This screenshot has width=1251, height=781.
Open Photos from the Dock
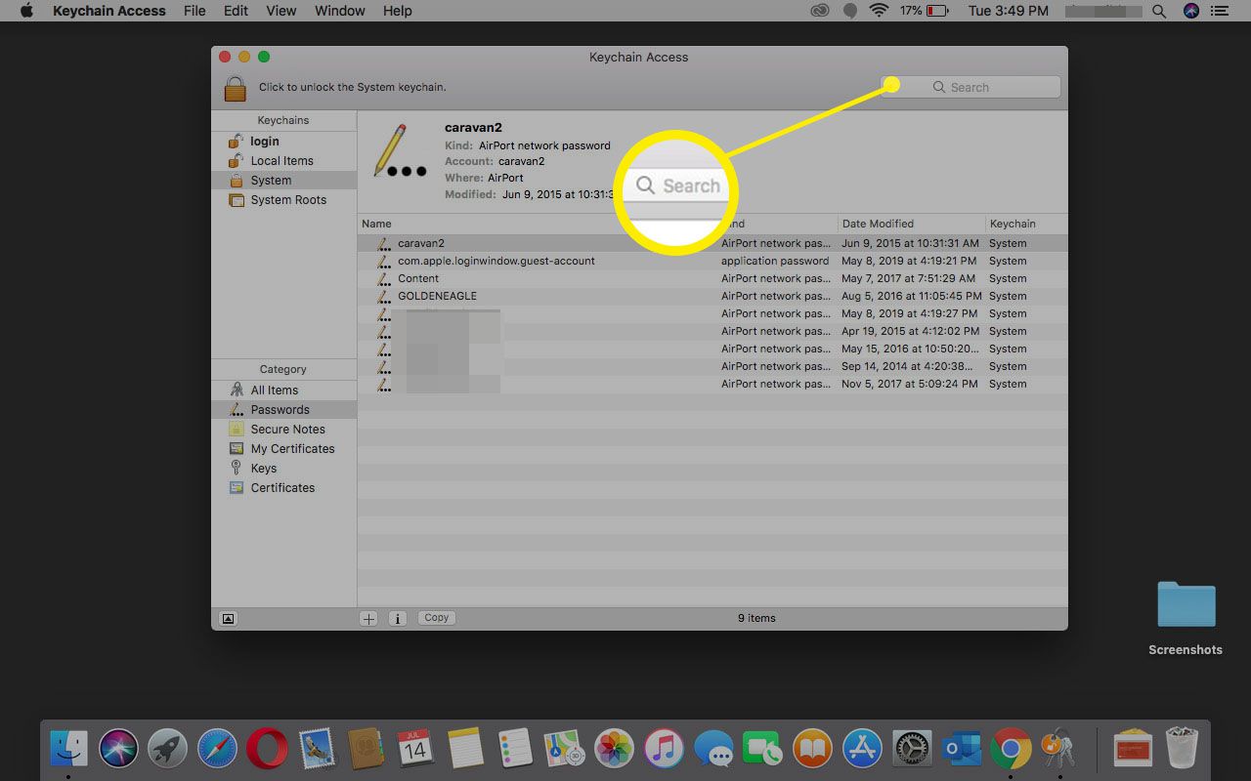click(615, 750)
